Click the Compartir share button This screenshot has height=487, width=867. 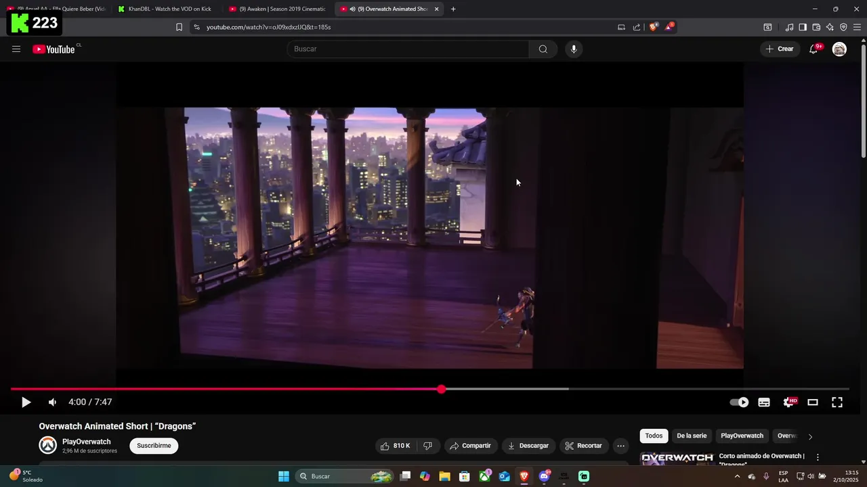tap(470, 446)
